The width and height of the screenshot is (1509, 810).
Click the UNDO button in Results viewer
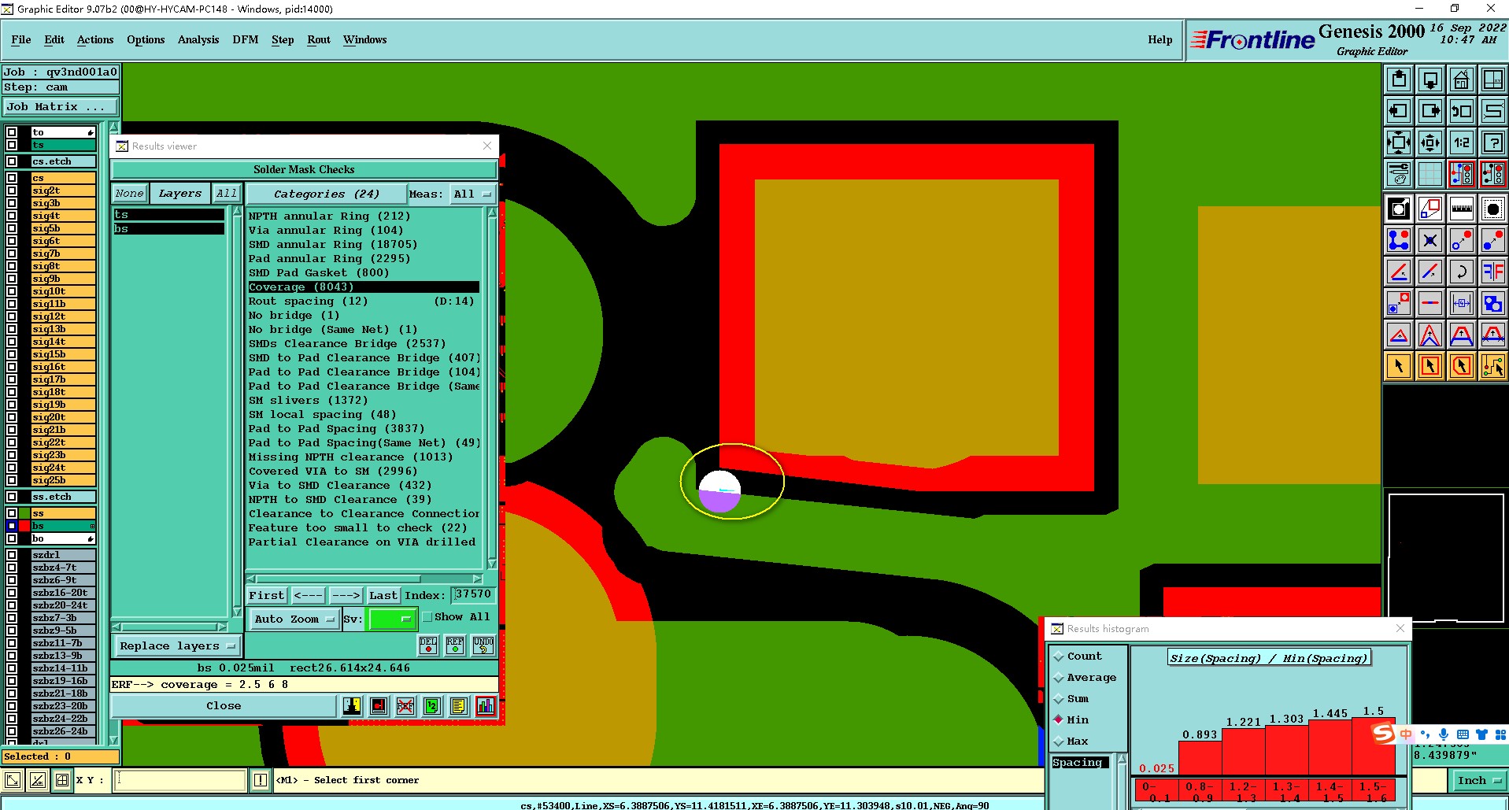(483, 645)
